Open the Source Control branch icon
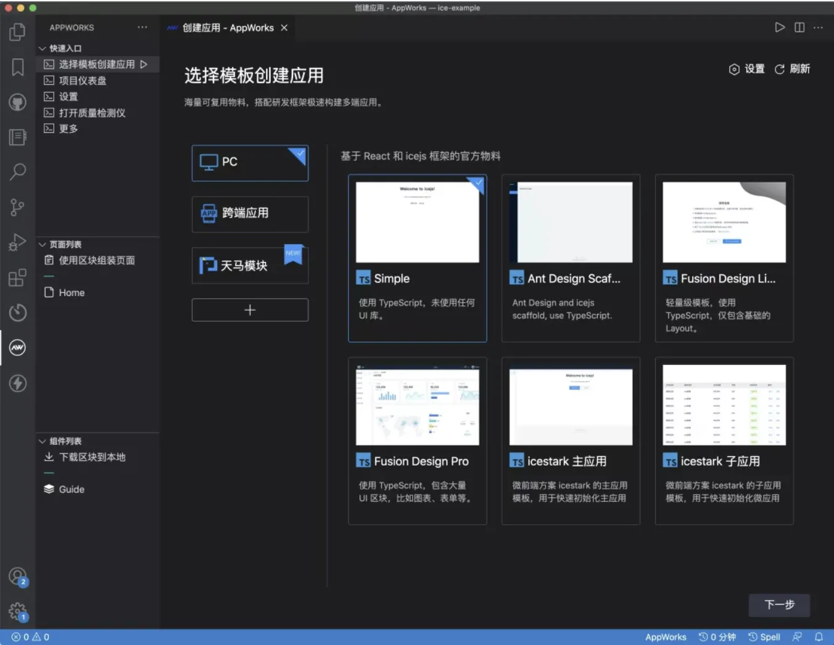834x645 pixels. [x=18, y=207]
